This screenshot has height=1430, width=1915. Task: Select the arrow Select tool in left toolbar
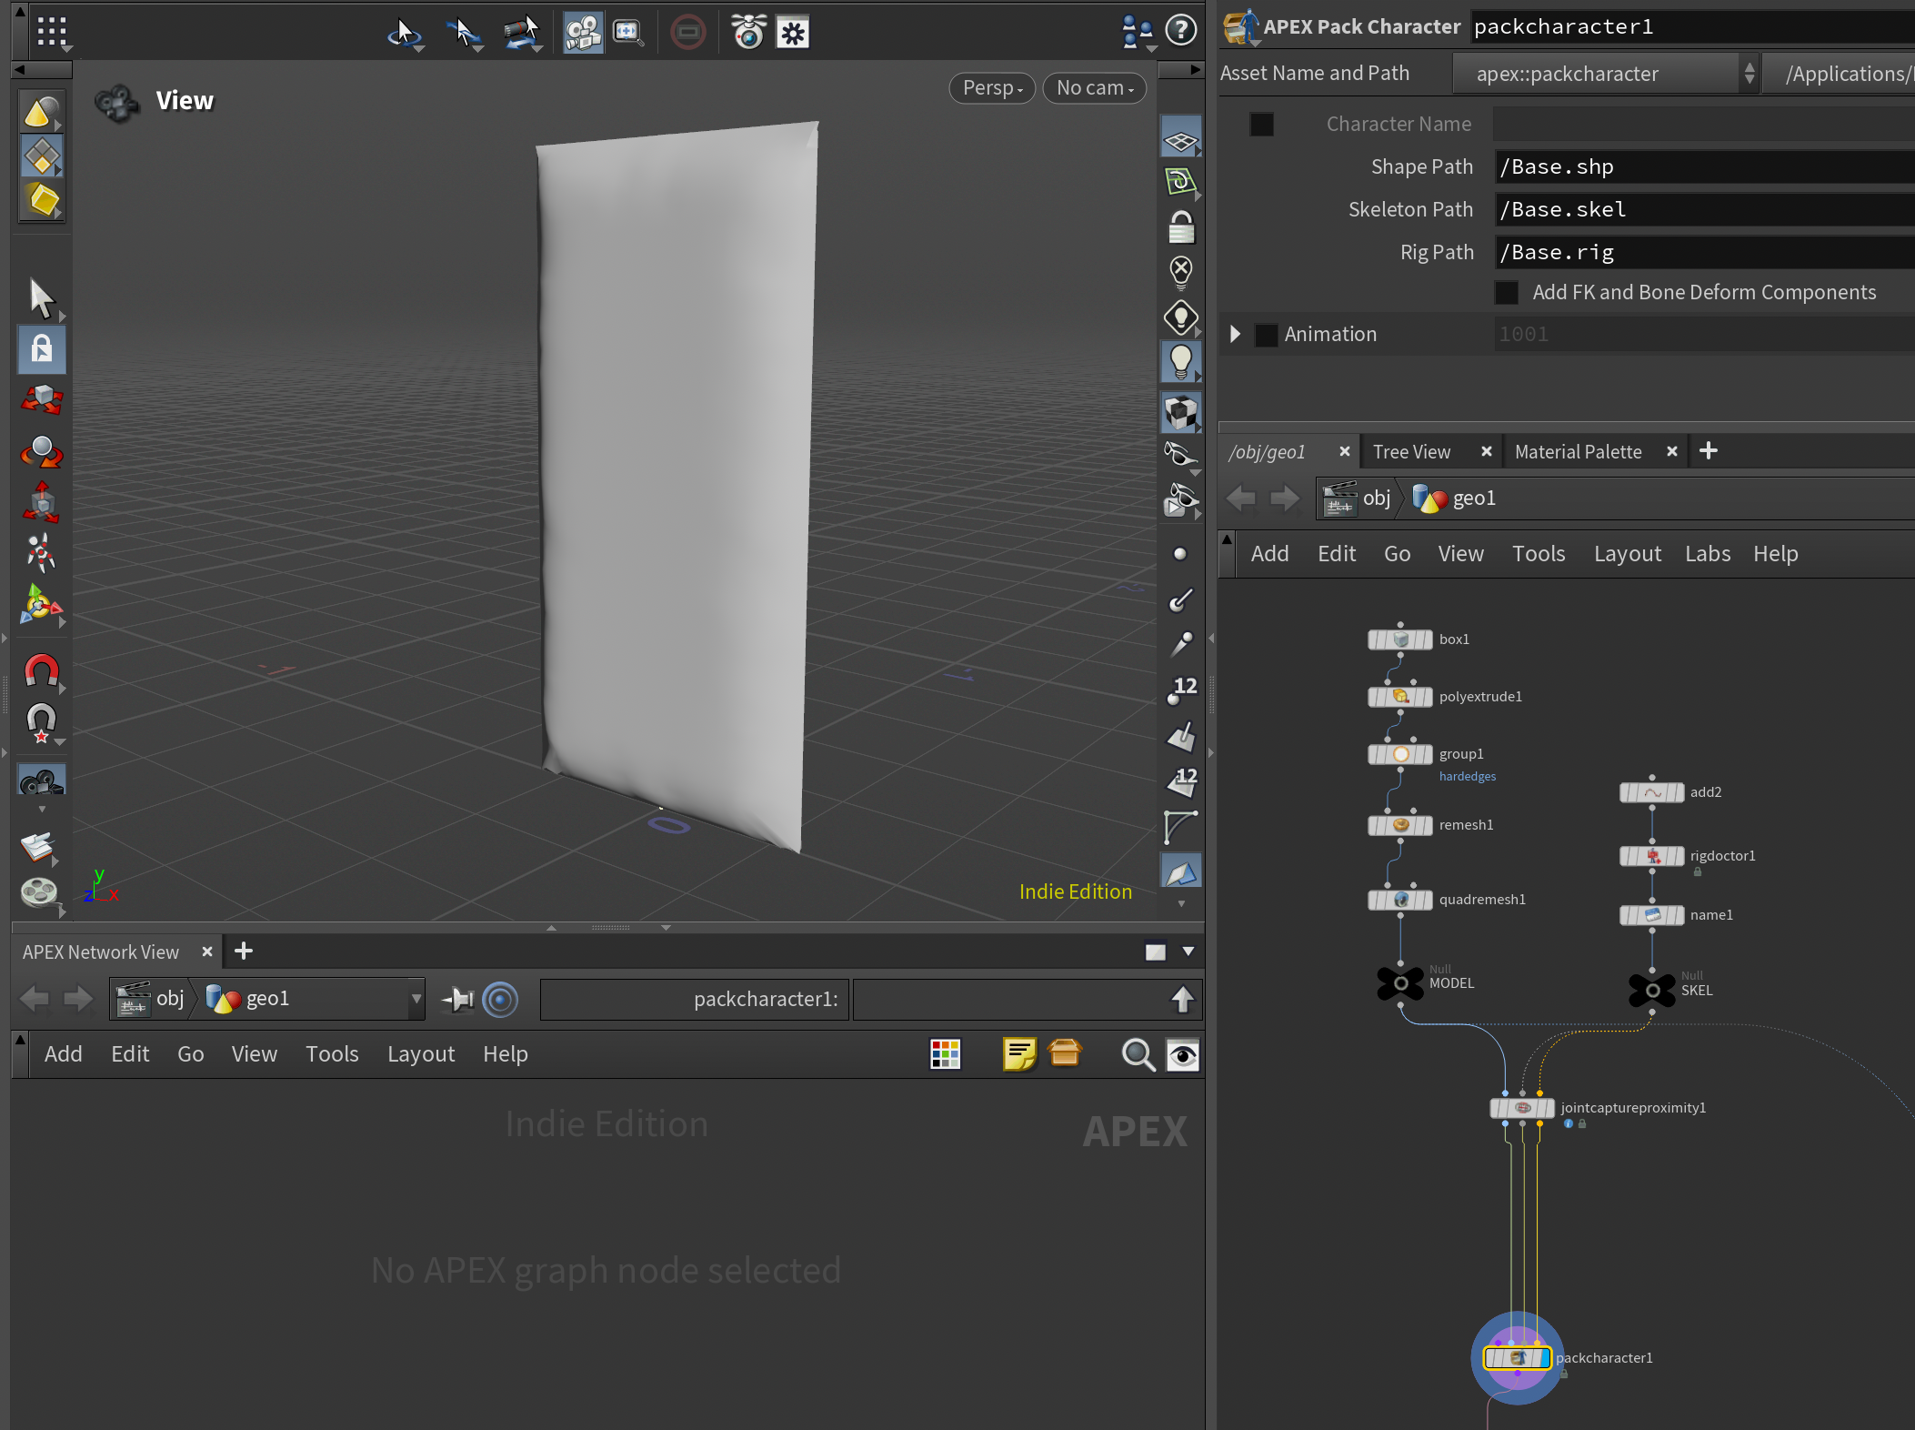pyautogui.click(x=41, y=297)
